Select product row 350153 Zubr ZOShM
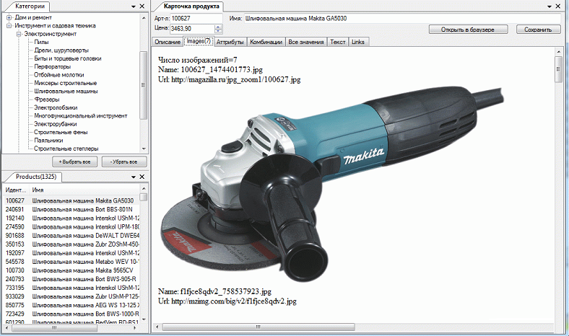The image size is (569, 336). coord(71,244)
